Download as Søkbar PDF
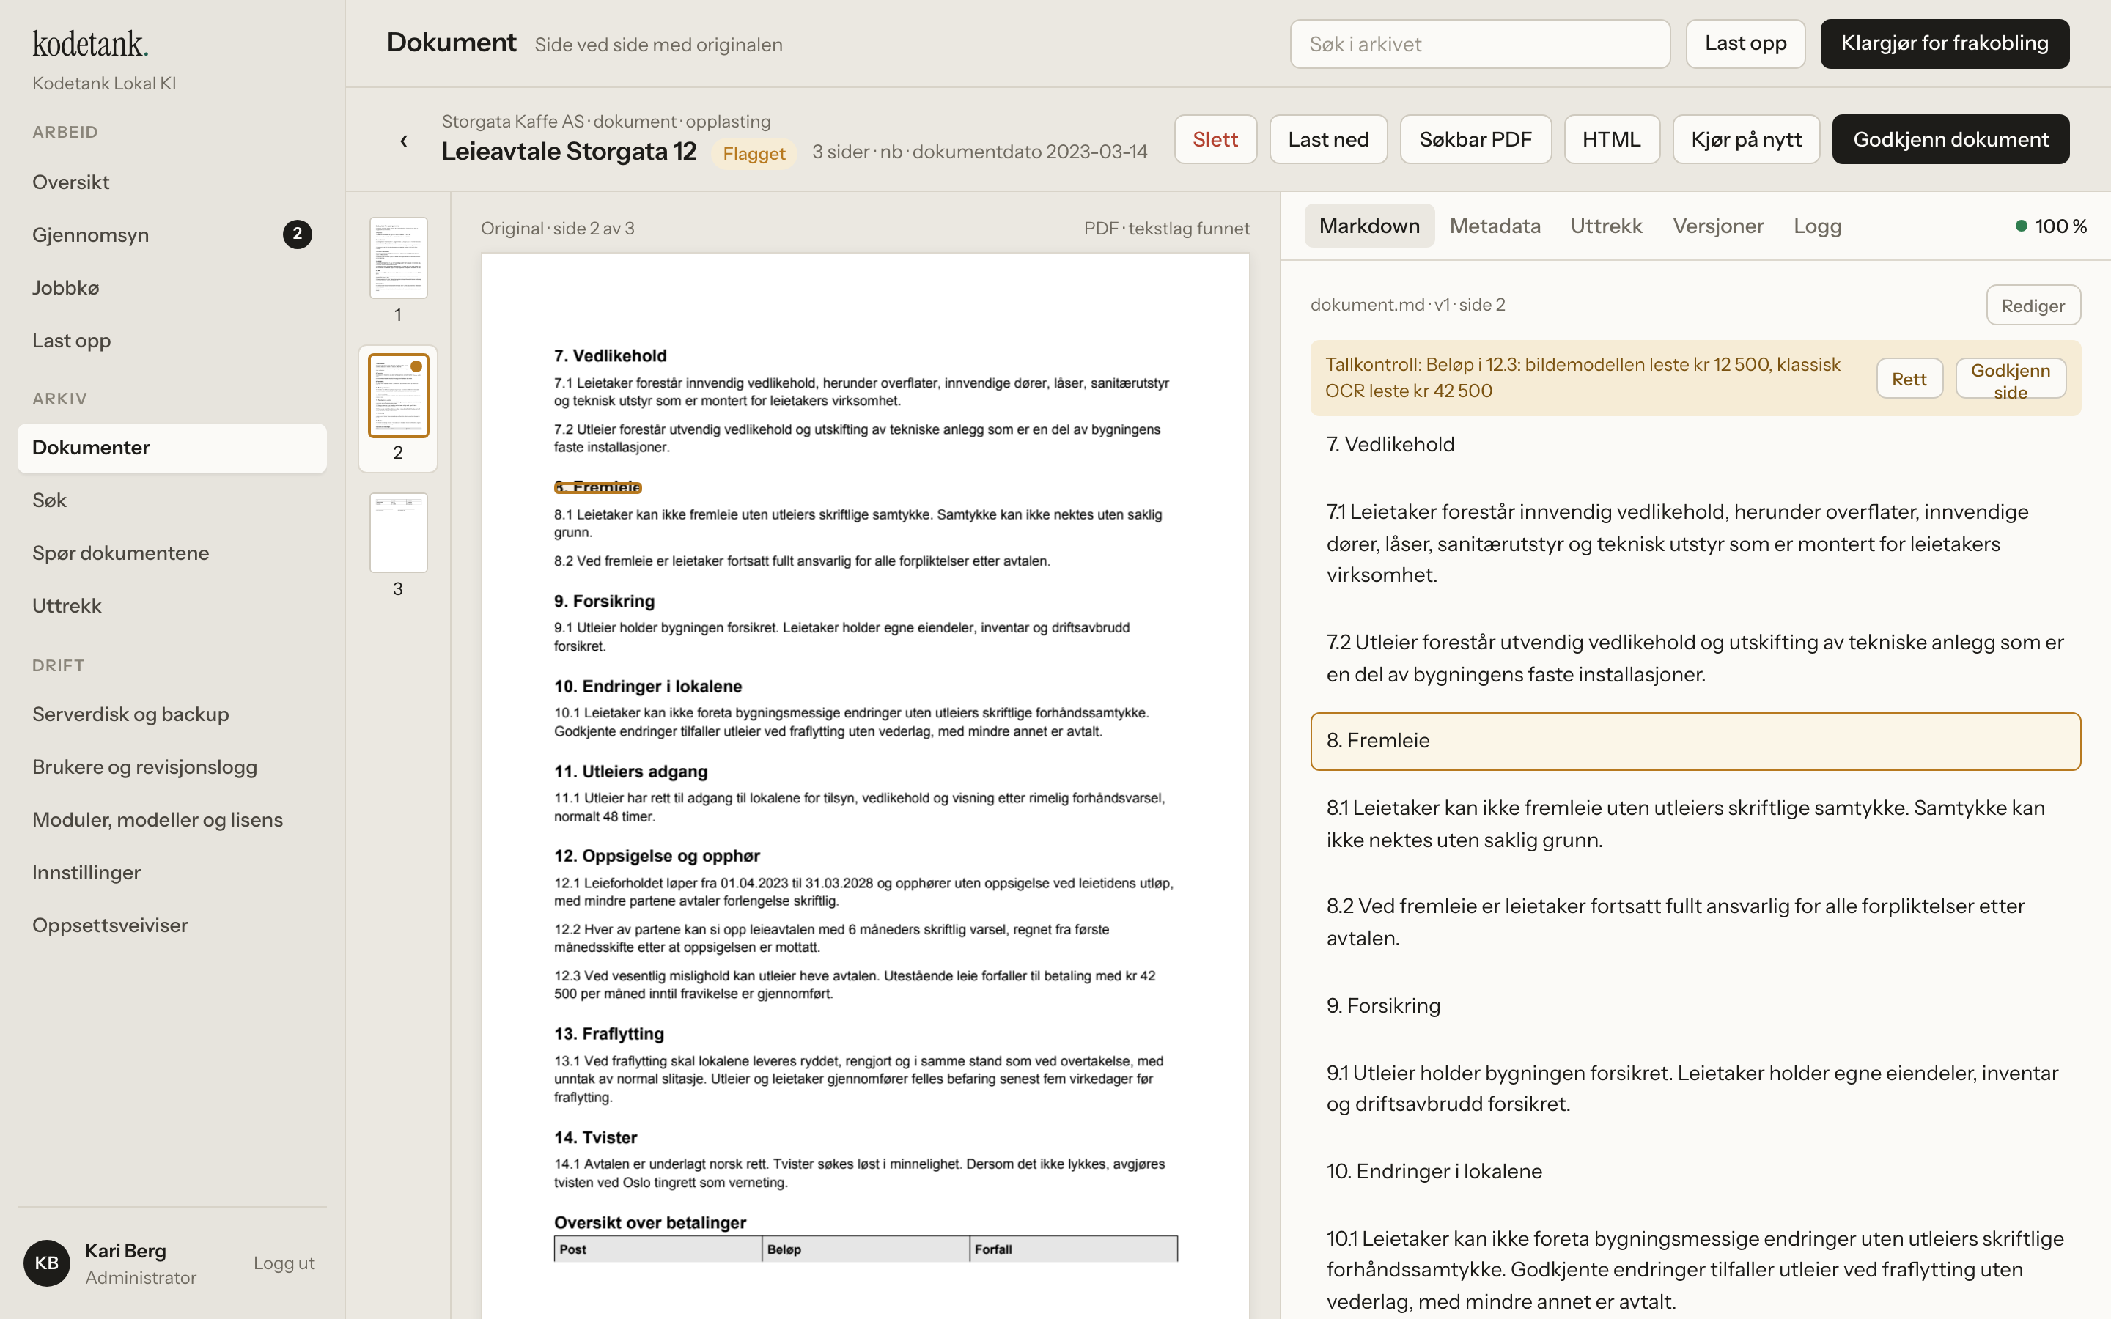 pos(1475,139)
